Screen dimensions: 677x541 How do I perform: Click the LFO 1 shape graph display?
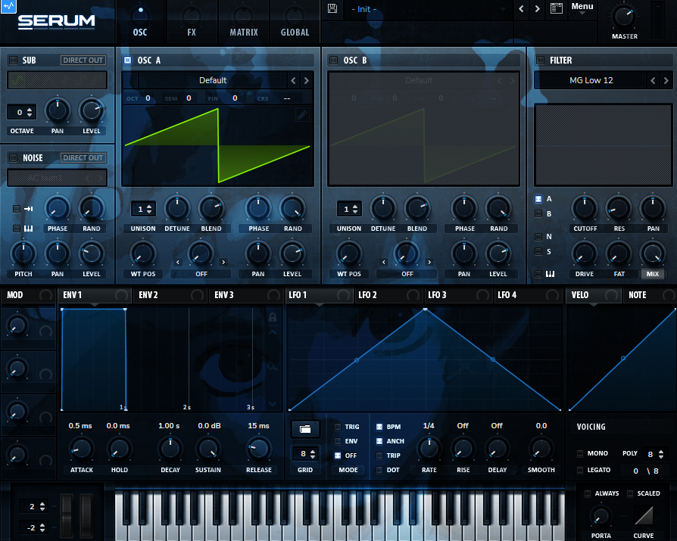click(x=426, y=359)
